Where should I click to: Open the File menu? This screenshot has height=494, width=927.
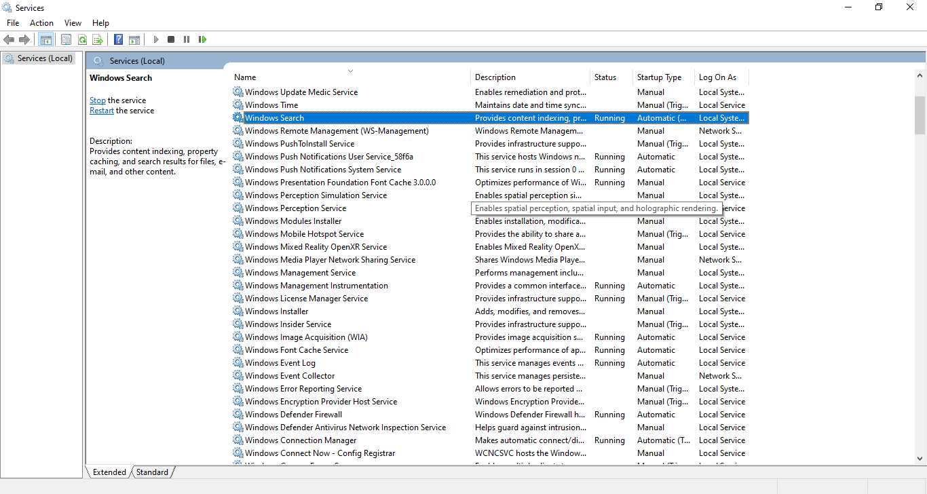[13, 23]
